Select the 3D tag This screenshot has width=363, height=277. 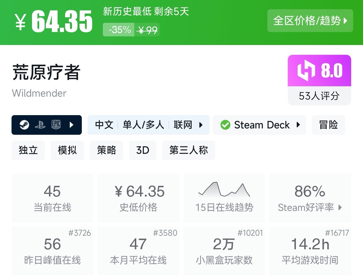click(143, 150)
